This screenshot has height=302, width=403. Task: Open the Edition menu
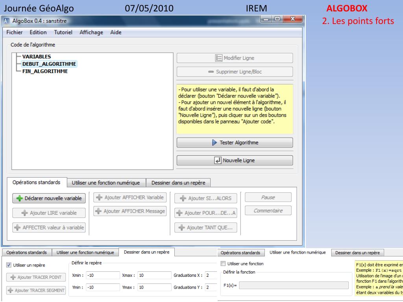pyautogui.click(x=38, y=32)
